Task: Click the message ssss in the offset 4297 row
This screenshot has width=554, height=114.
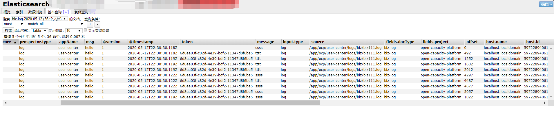Action: [259, 75]
